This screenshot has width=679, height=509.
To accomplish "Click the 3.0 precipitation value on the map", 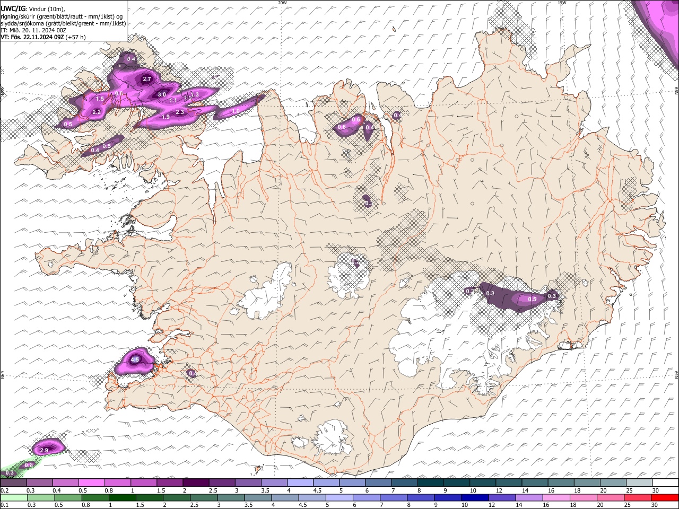I will (x=162, y=94).
